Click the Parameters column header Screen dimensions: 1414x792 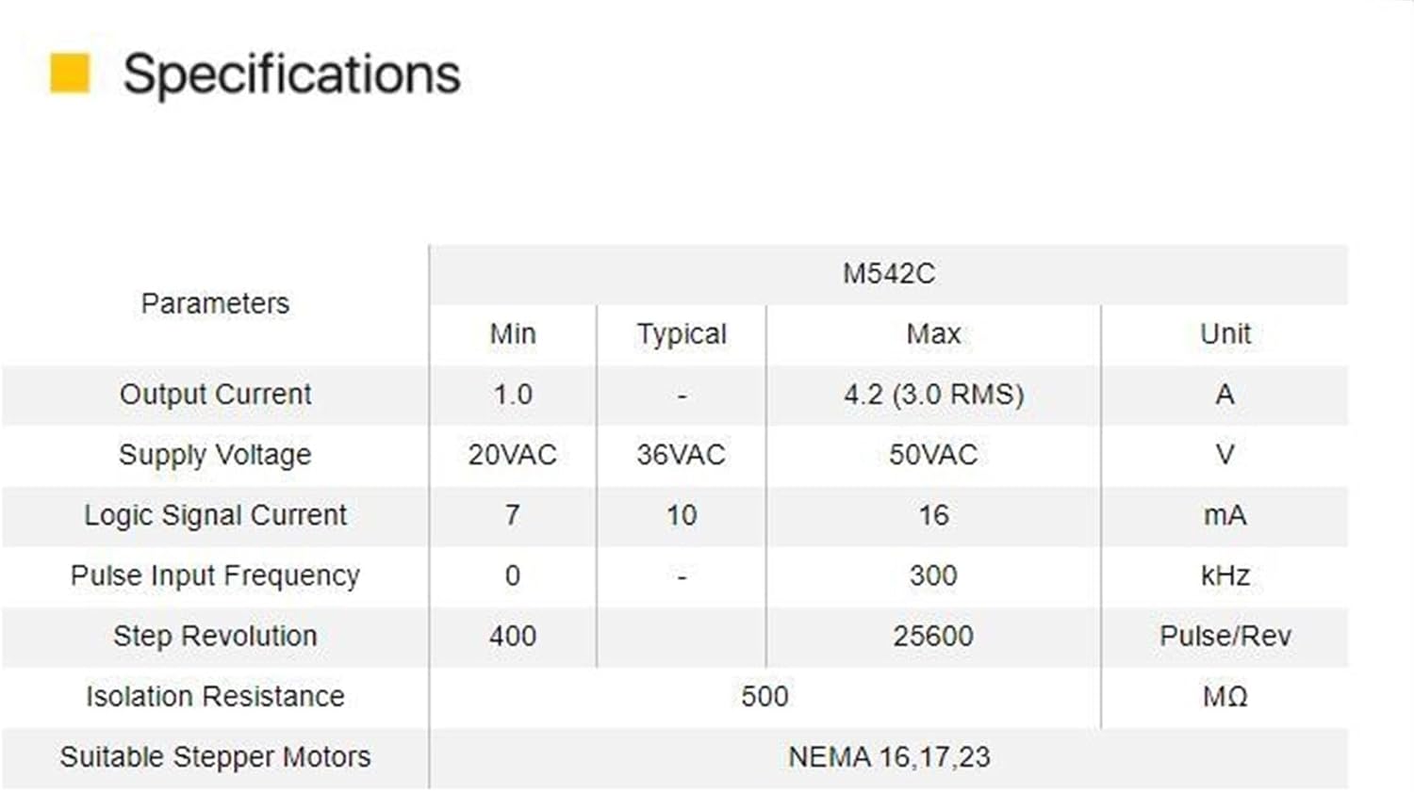(215, 303)
